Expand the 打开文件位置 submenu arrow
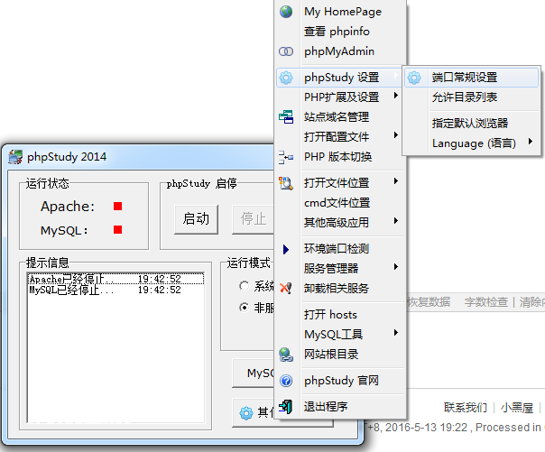Screen dimensions: 545x452 [x=396, y=181]
